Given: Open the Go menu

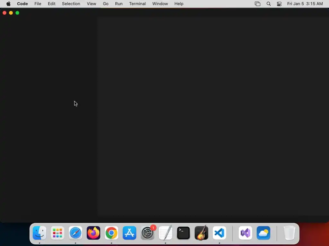Looking at the screenshot, I should pos(105,4).
